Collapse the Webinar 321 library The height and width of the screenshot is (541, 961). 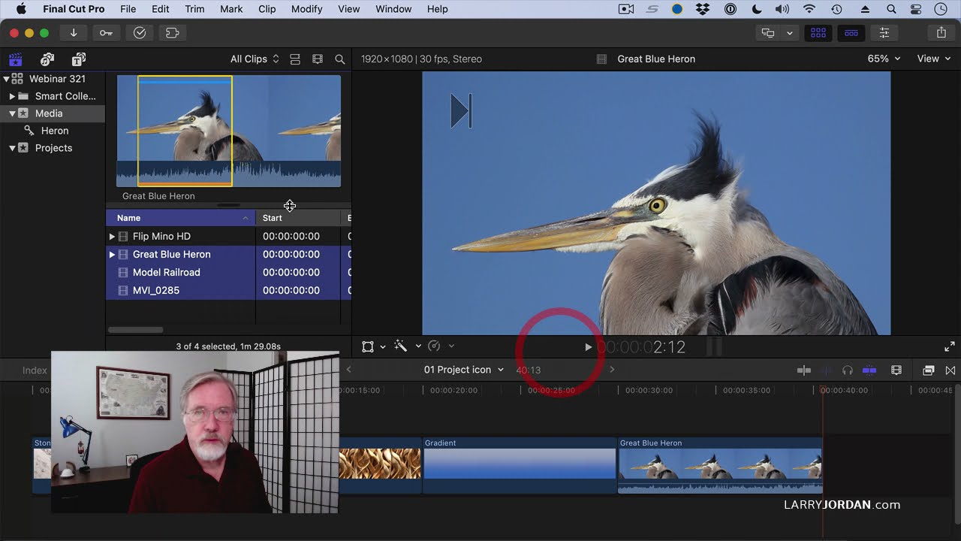coord(6,79)
